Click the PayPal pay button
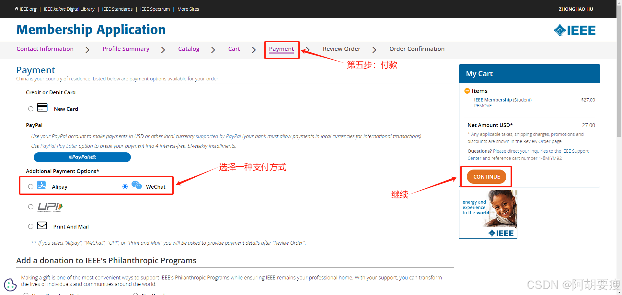 pos(82,157)
